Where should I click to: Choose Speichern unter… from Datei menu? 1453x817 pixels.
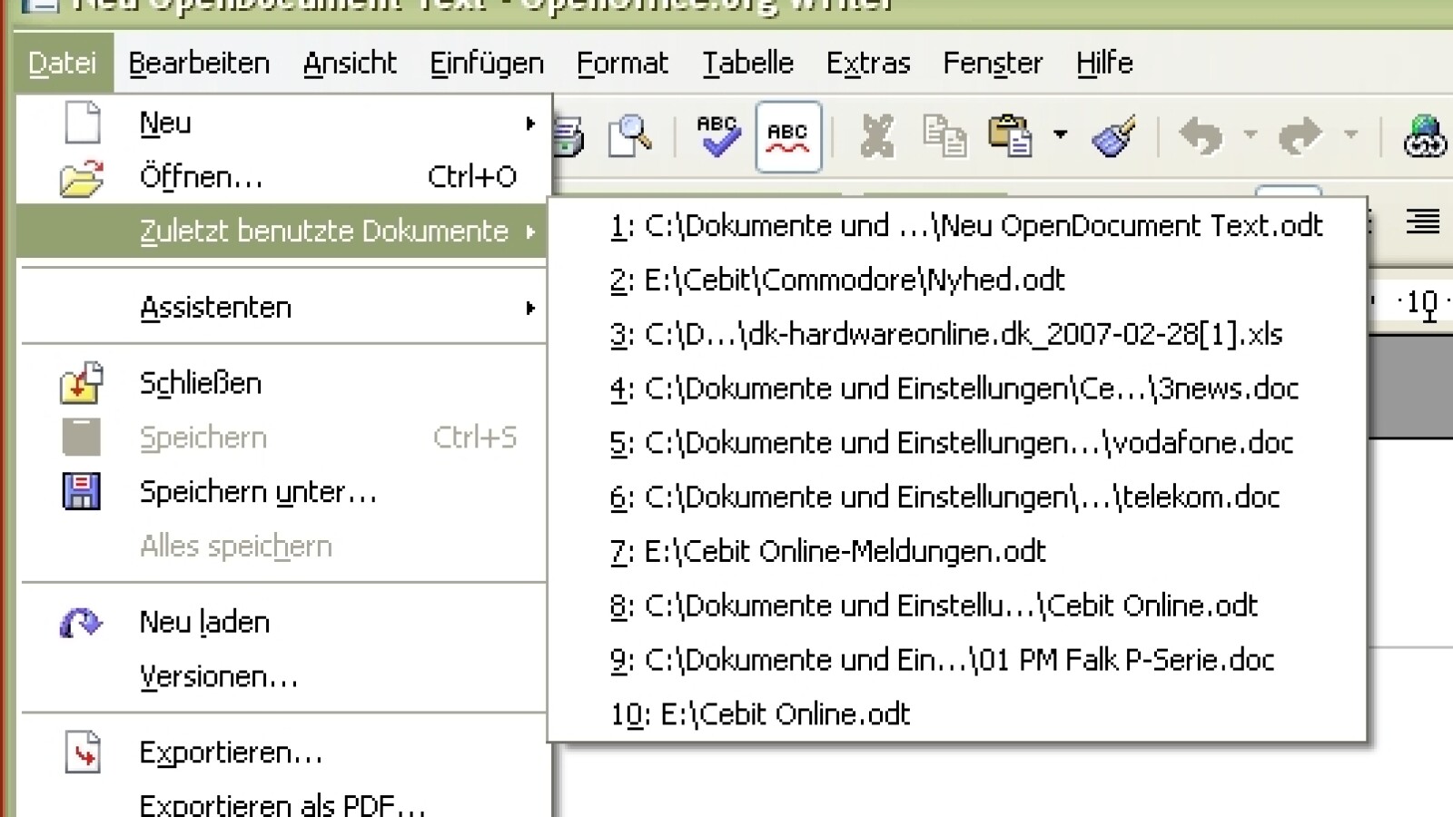pos(258,492)
